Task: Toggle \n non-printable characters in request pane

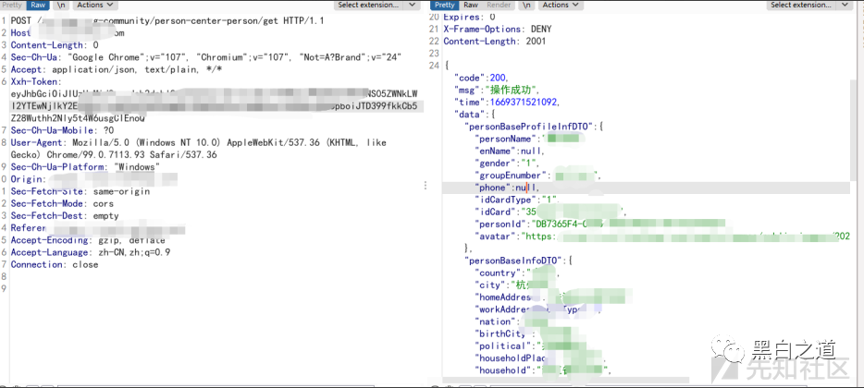Action: pos(61,6)
